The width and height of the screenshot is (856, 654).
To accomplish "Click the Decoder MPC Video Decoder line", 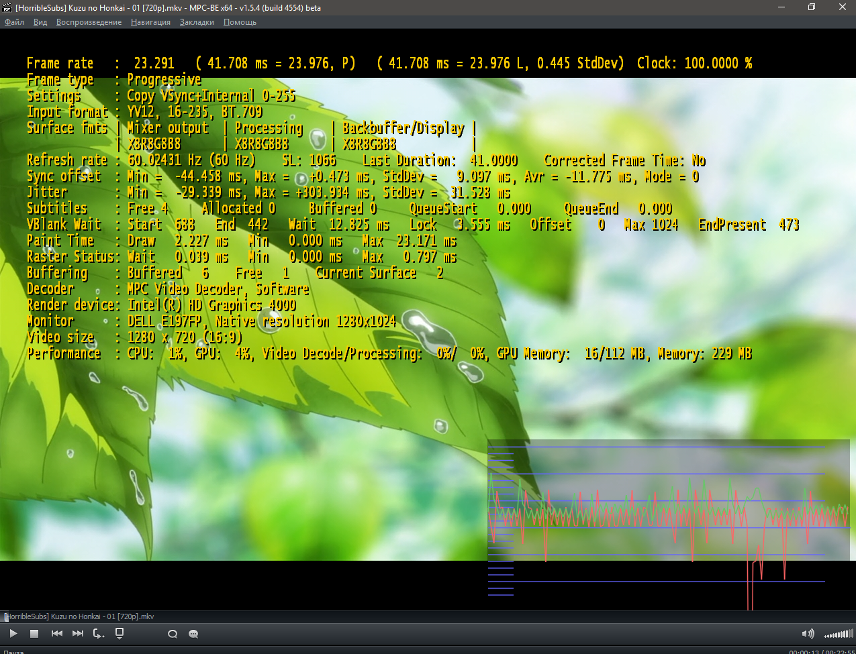I will tap(168, 289).
